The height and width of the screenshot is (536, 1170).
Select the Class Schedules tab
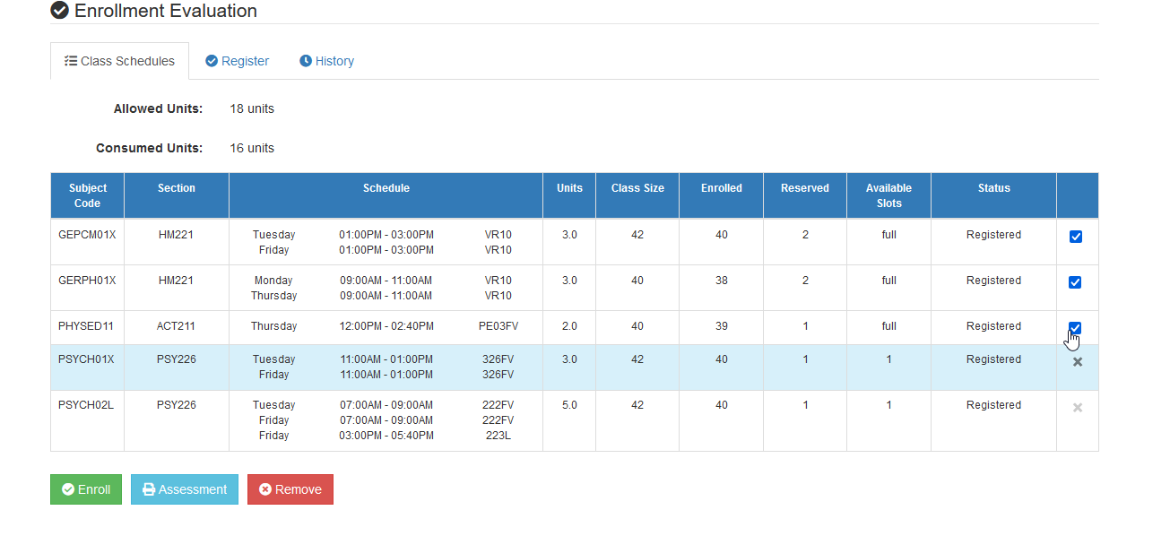tap(119, 61)
